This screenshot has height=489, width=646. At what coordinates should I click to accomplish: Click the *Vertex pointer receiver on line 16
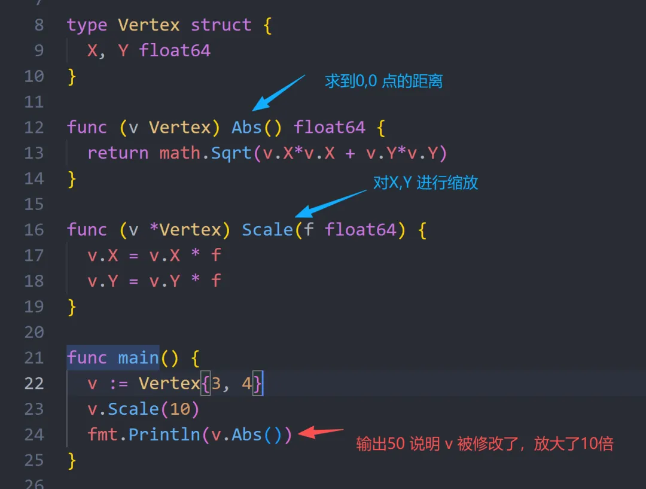click(190, 230)
